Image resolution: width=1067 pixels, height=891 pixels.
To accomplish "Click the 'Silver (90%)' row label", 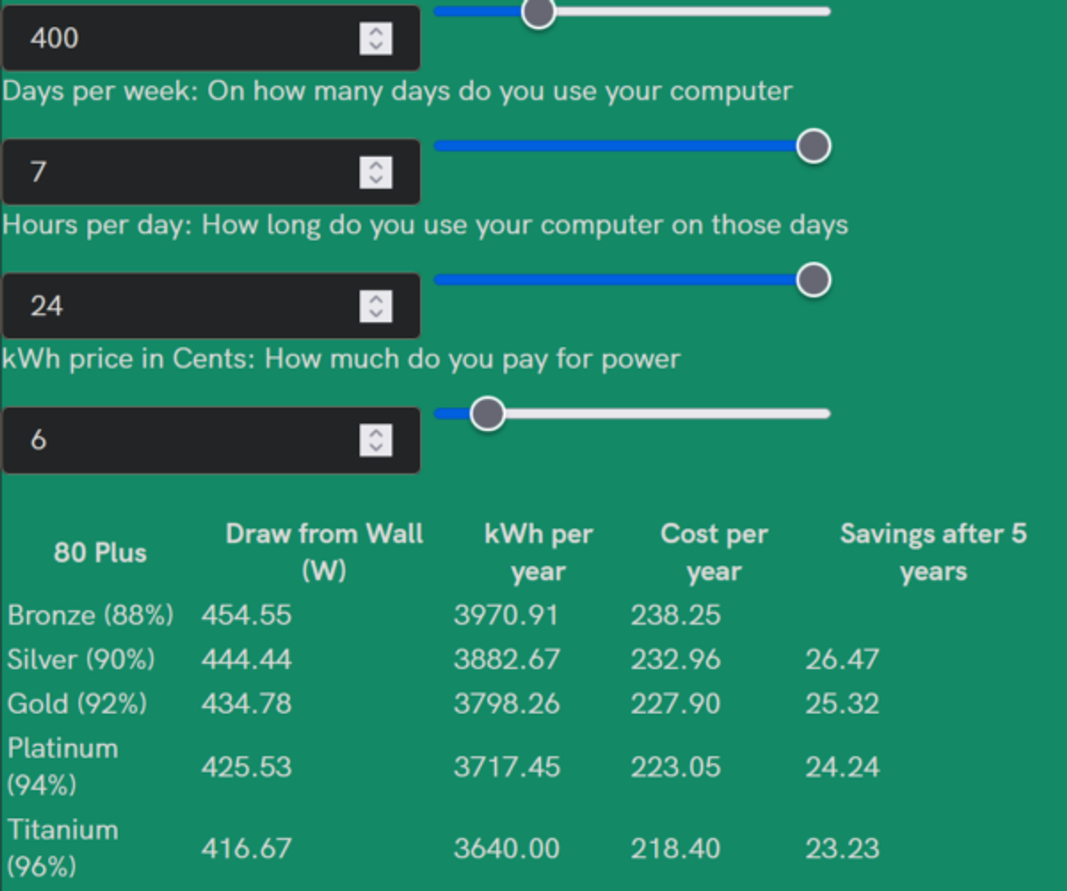I will pyautogui.click(x=81, y=660).
